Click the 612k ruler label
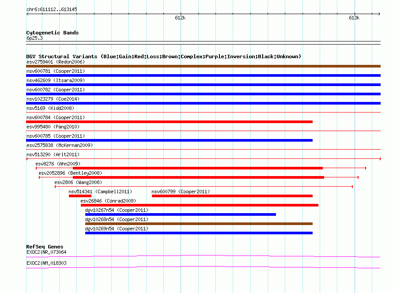This screenshot has width=393, height=293. 180,18
